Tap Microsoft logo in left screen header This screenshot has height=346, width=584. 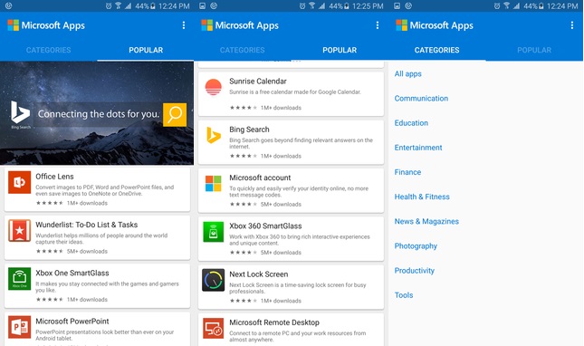(x=13, y=25)
